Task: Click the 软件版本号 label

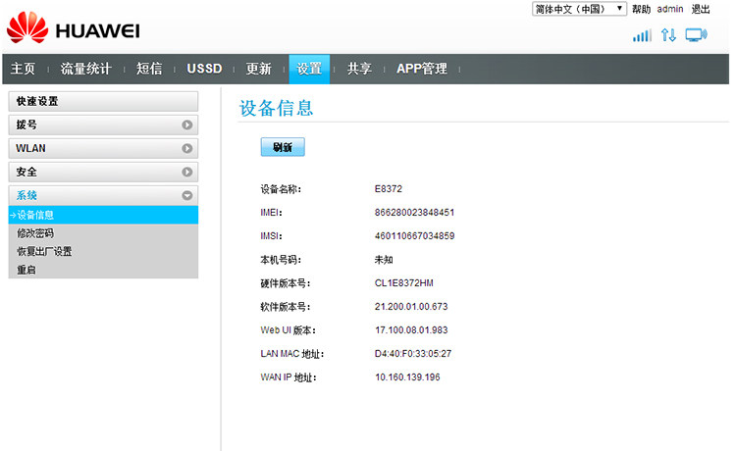Action: click(x=286, y=307)
